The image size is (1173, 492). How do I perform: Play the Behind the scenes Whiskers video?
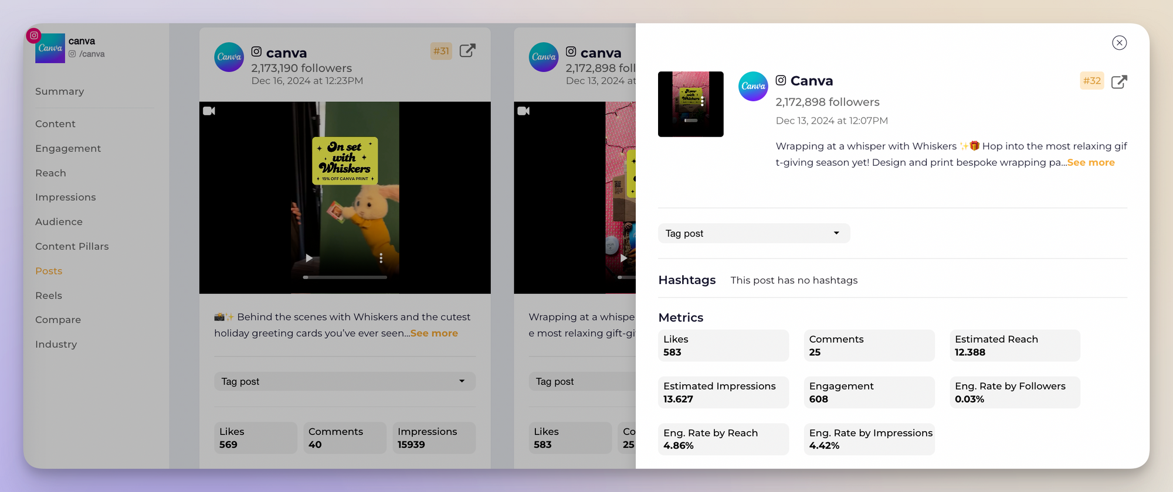tap(308, 258)
